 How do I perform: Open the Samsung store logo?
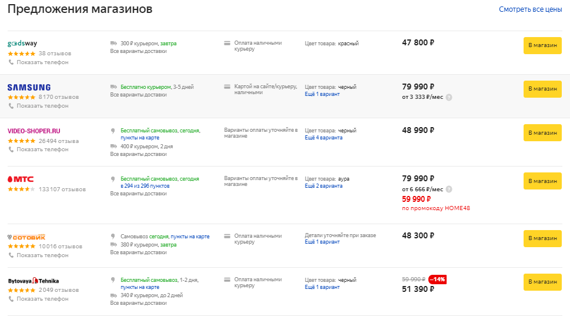(29, 87)
